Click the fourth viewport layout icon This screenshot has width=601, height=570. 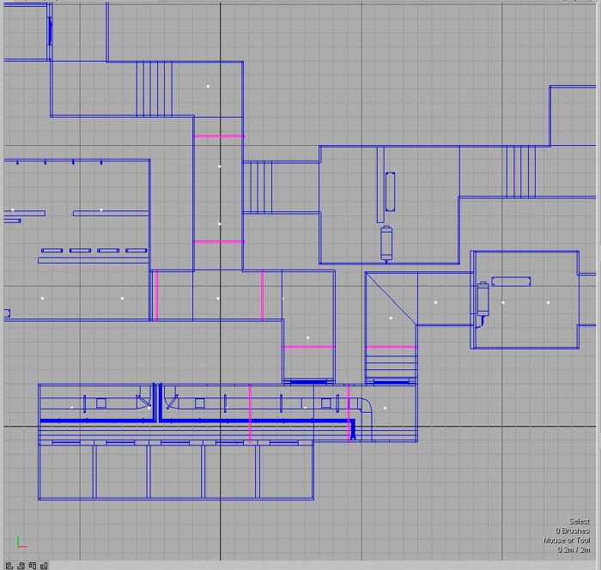pyautogui.click(x=44, y=565)
